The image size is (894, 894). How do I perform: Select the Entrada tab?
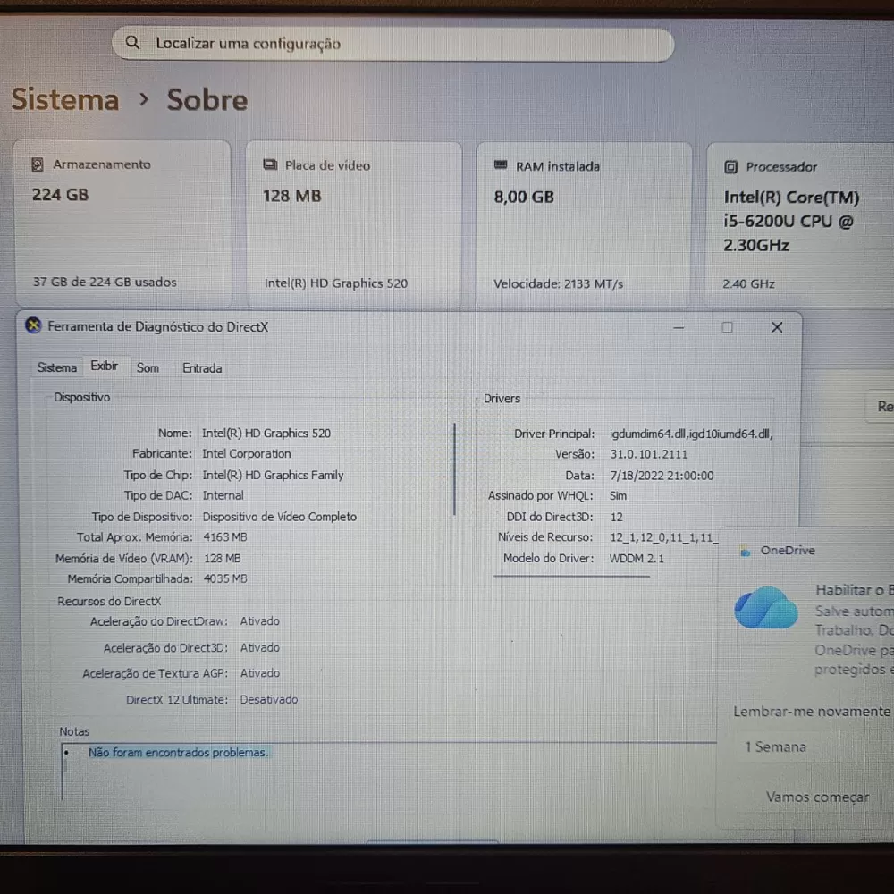tap(202, 367)
